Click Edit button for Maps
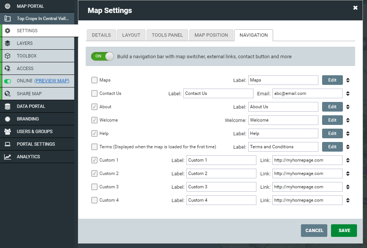 332,80
